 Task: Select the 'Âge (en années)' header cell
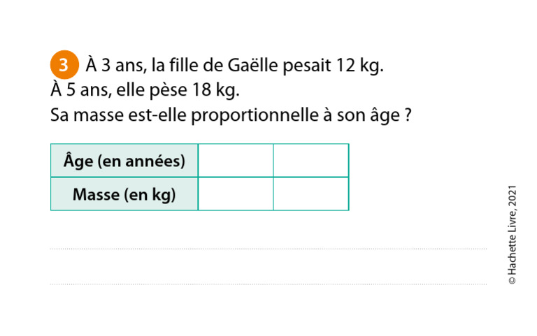point(124,161)
